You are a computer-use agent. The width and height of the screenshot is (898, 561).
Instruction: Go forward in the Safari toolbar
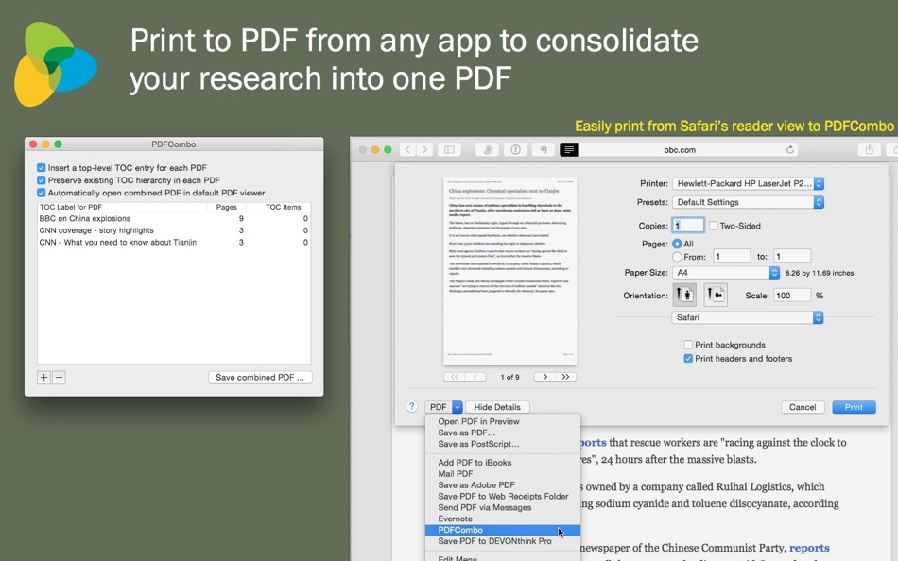coord(424,150)
